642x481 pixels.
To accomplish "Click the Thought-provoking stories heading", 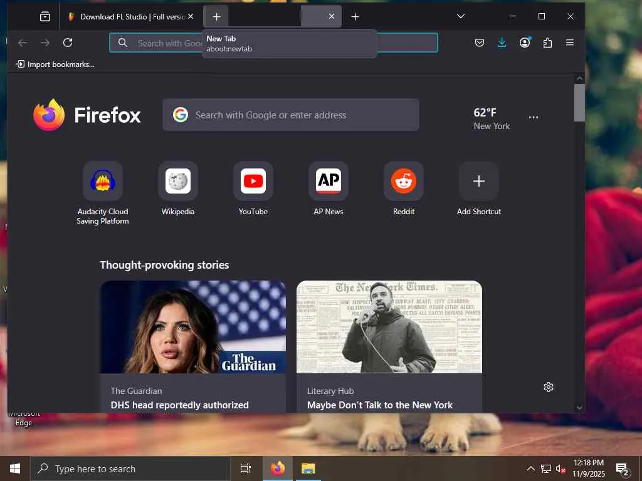I will point(165,265).
